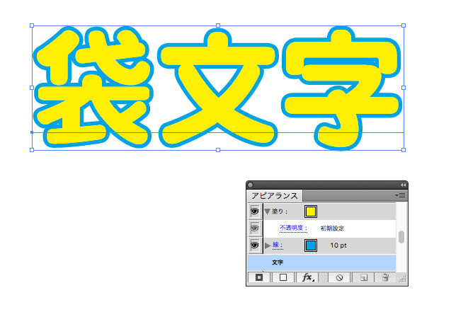Click the Add New Stroke icon

coord(259,277)
